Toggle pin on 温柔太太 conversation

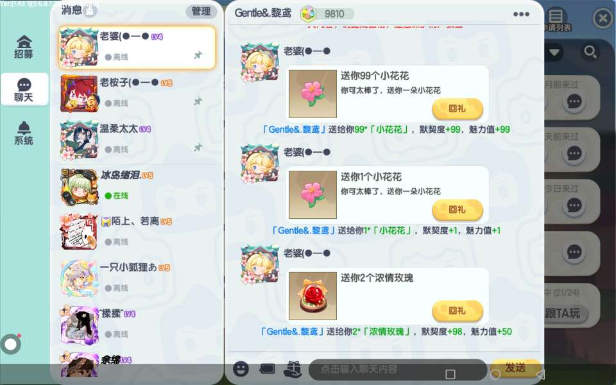coord(198,148)
